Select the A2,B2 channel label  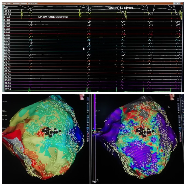[7, 23]
